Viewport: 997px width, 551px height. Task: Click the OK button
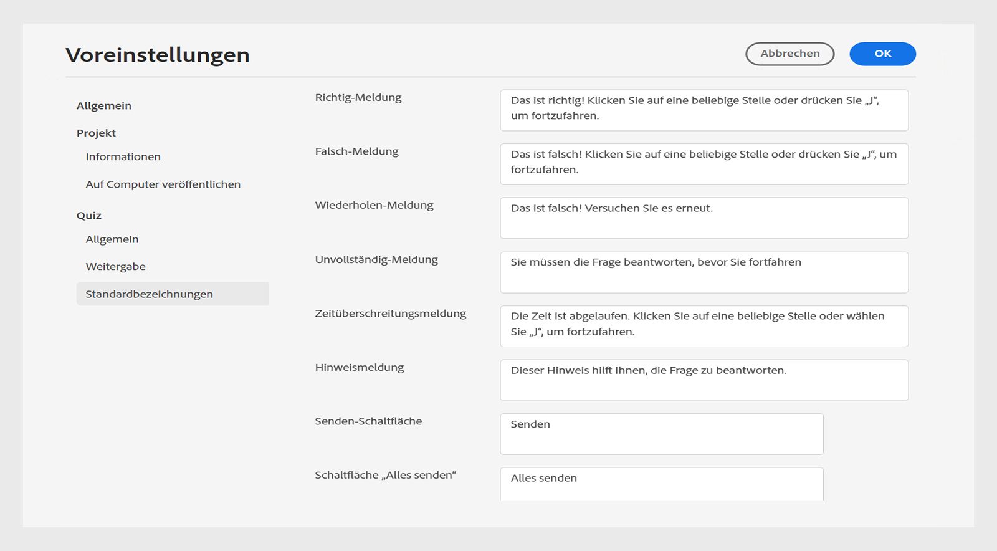click(882, 54)
